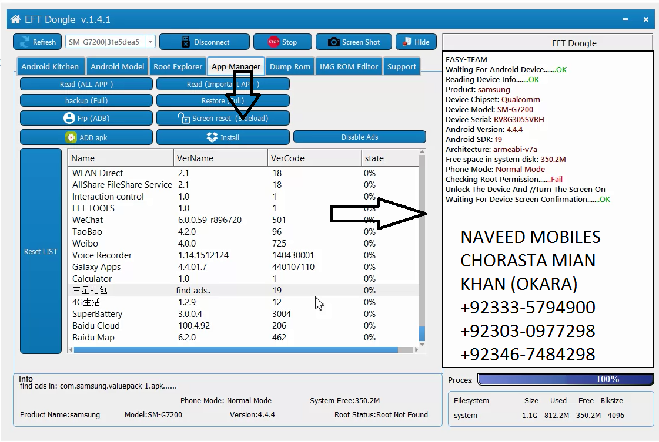This screenshot has height=442, width=659.
Task: Click the horizontal scroll left arrow
Action: (x=71, y=350)
